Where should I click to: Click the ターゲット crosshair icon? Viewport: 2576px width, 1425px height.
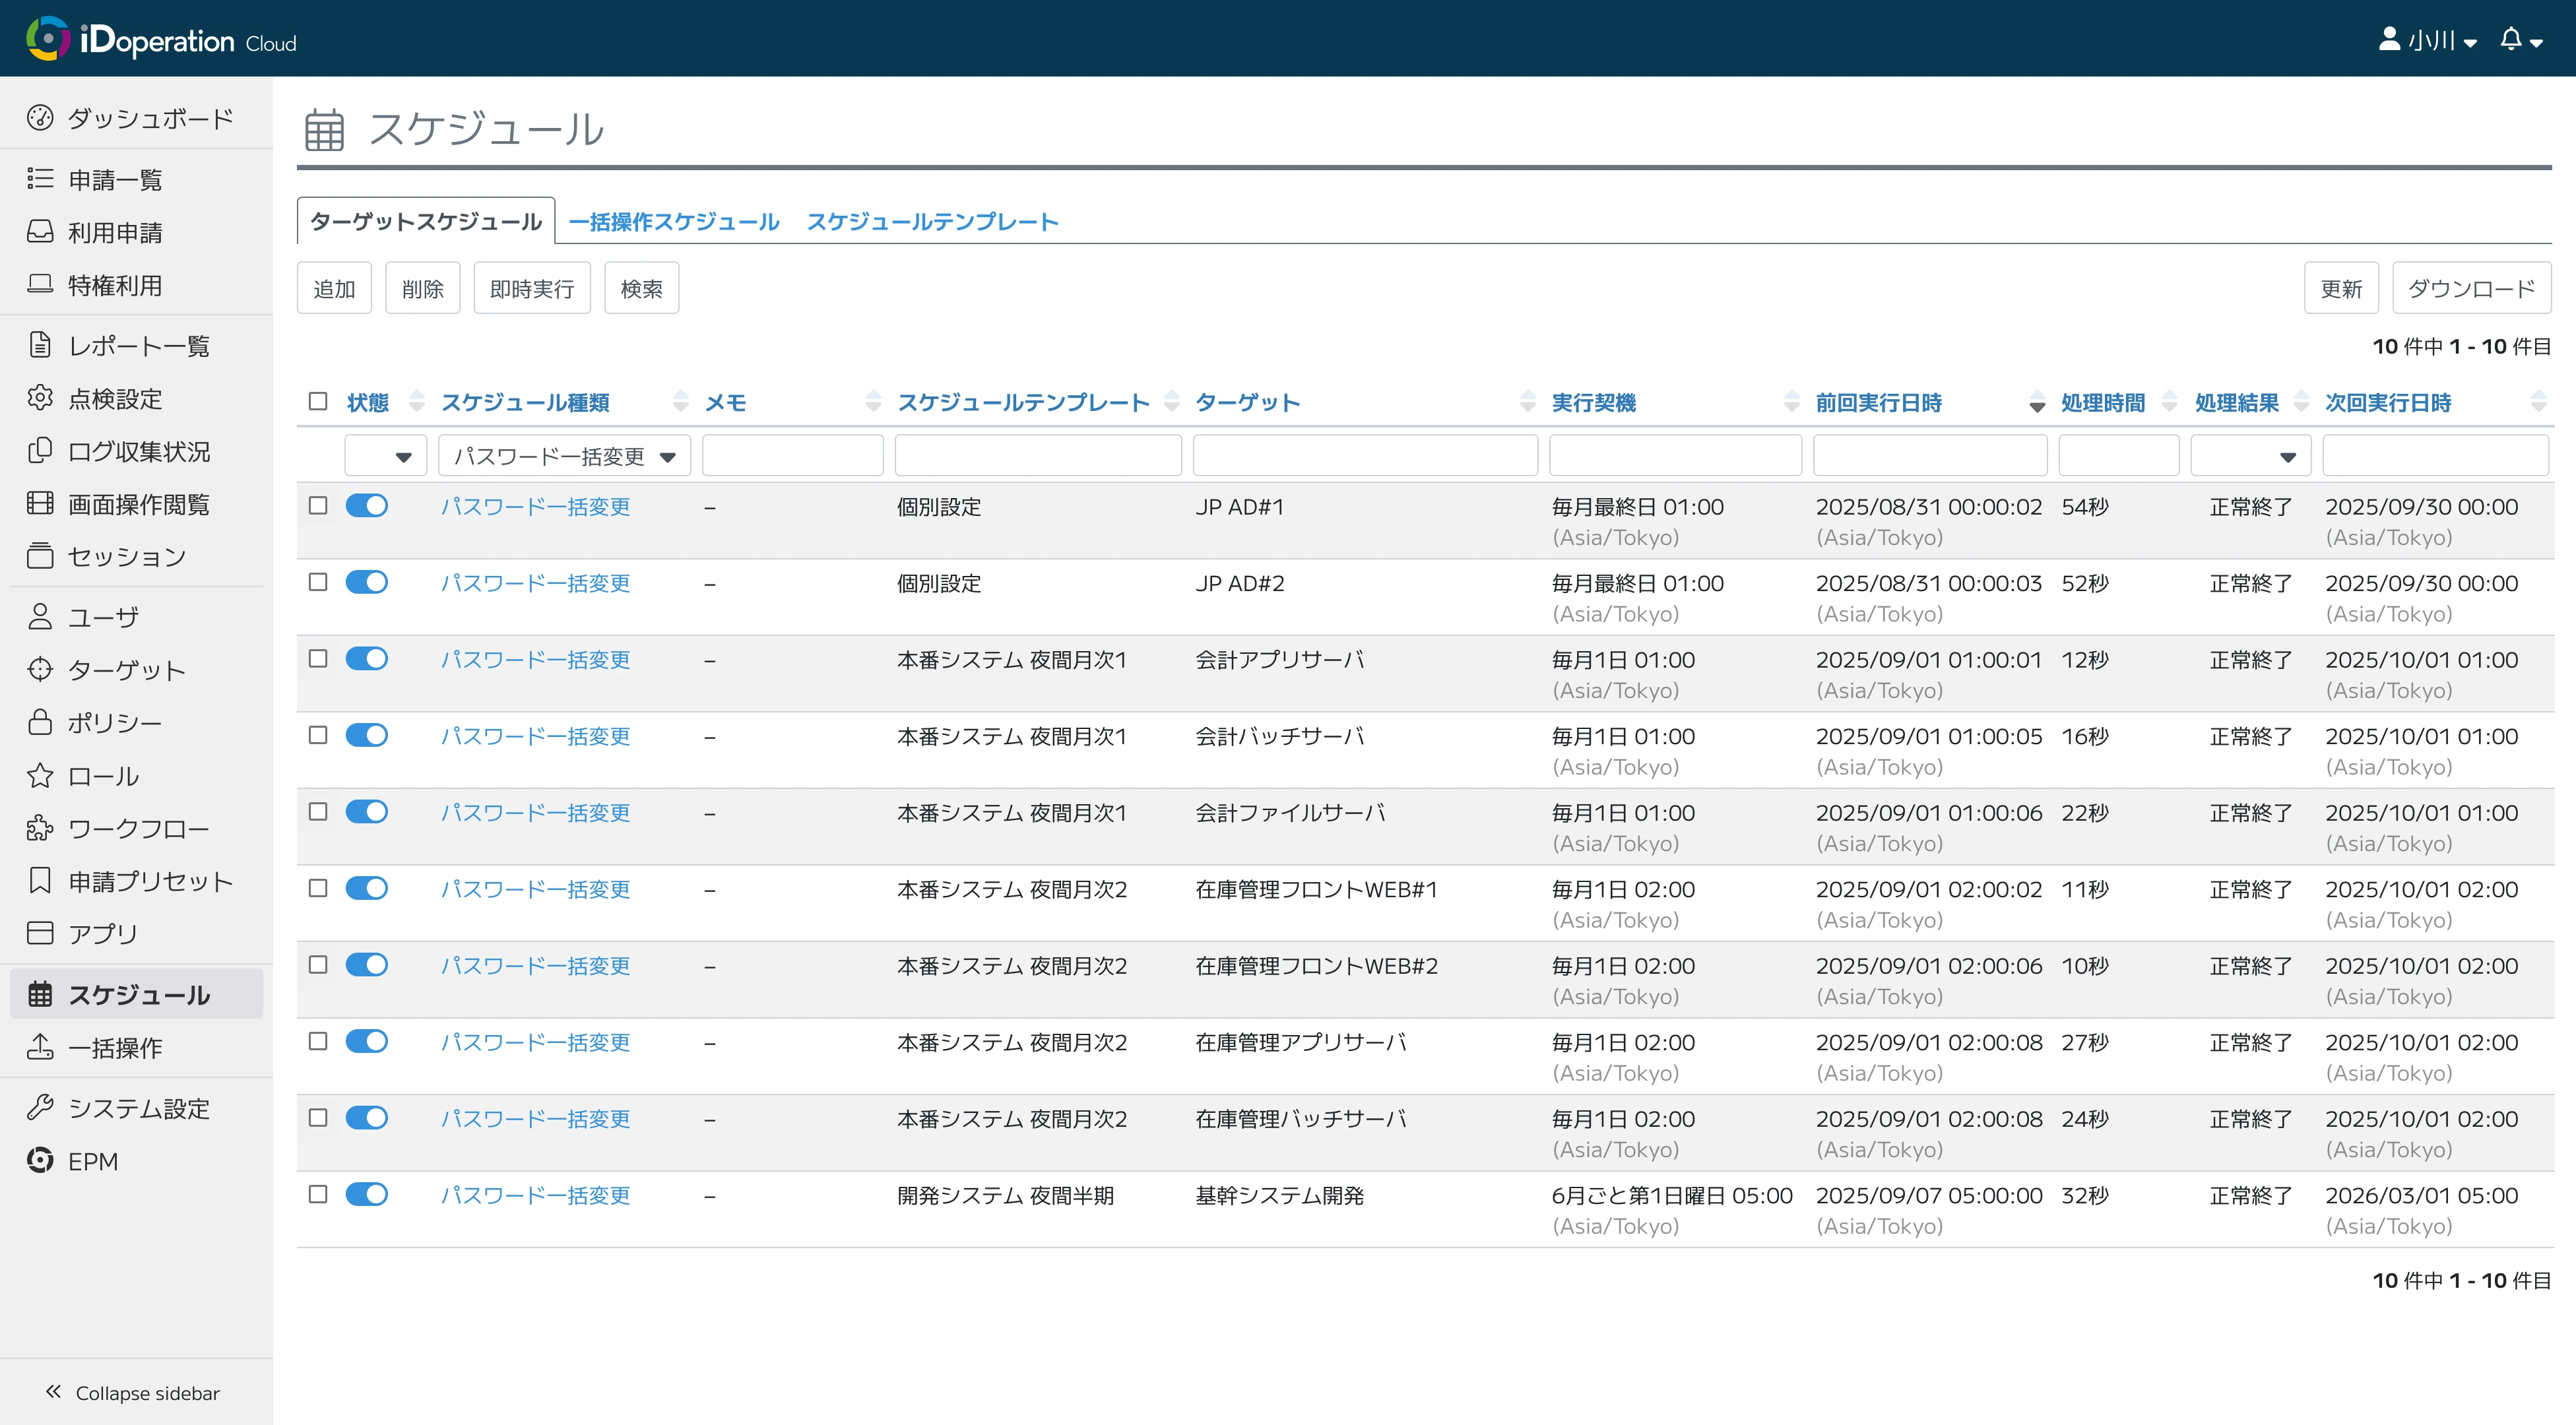pos(40,670)
